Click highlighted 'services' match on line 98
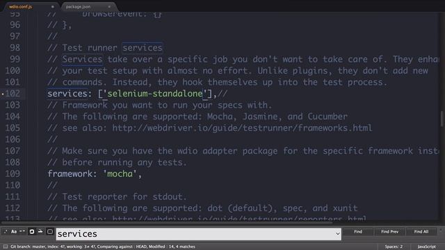Viewport: 445px width, 250px height. coord(143,48)
